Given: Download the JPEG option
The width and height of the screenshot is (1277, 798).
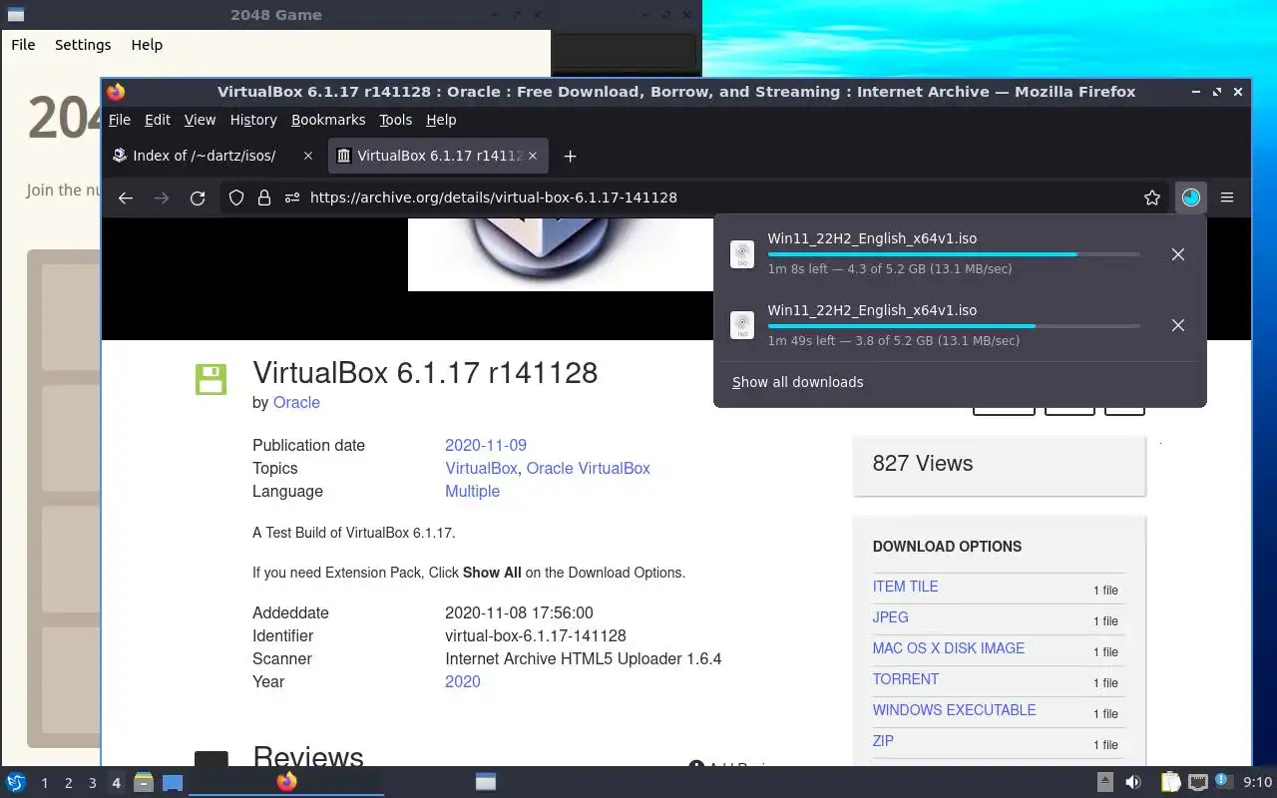Looking at the screenshot, I should [x=890, y=617].
